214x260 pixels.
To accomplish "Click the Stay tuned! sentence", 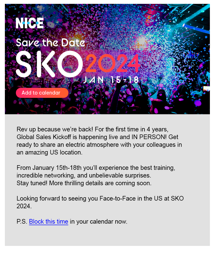I will 84,183.
